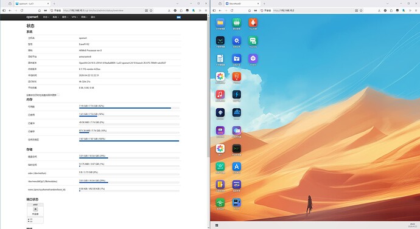Open the green chat bubbles community icon
The image size is (420, 229).
point(253,41)
